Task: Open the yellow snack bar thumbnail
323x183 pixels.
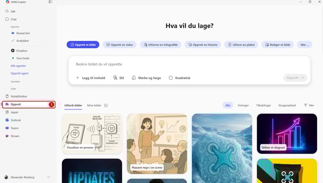Action: pyautogui.click(x=287, y=171)
